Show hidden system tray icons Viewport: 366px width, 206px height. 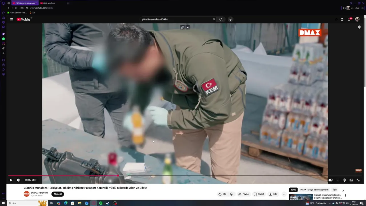click(330, 203)
